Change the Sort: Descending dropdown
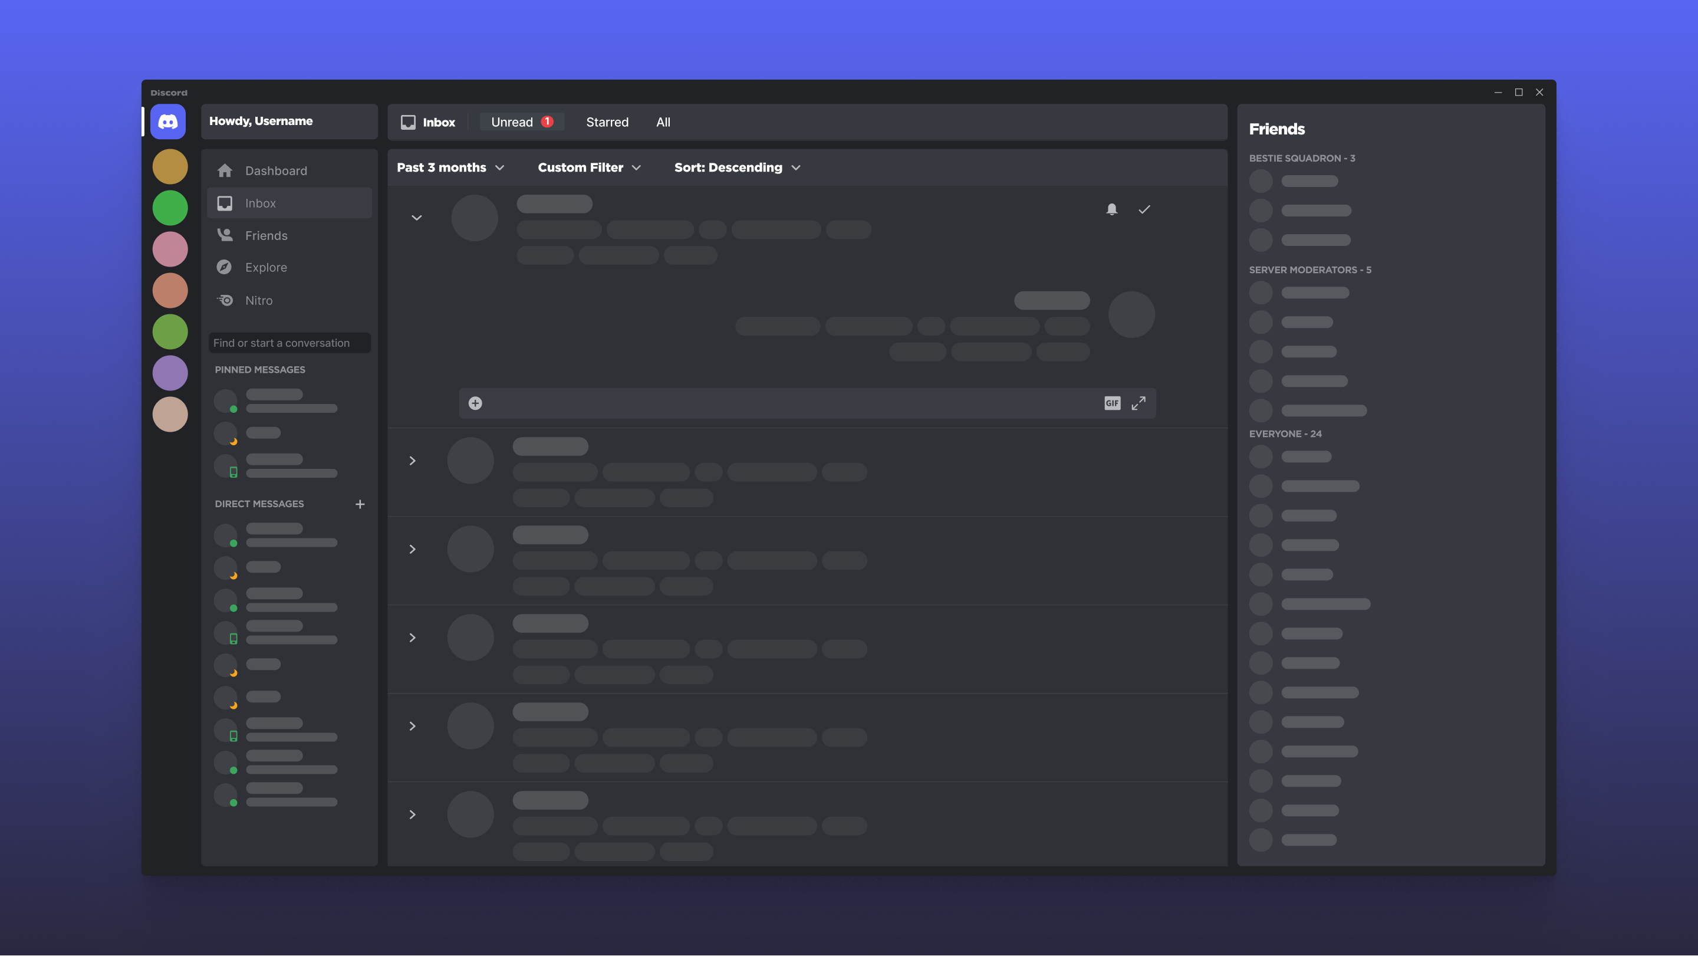Screen dimensions: 1698x956 click(x=737, y=167)
